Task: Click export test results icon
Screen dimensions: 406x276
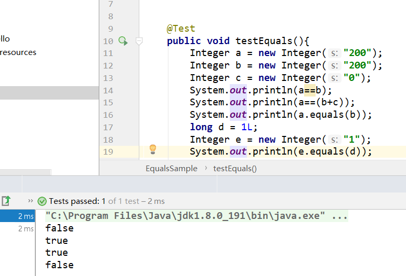Action: tap(6, 201)
